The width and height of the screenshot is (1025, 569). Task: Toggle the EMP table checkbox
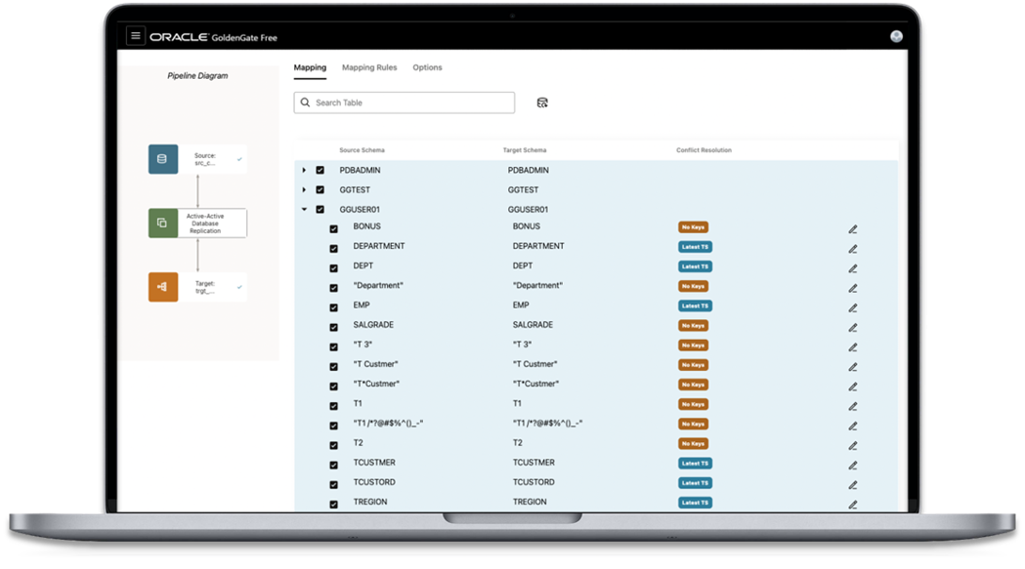pos(333,307)
